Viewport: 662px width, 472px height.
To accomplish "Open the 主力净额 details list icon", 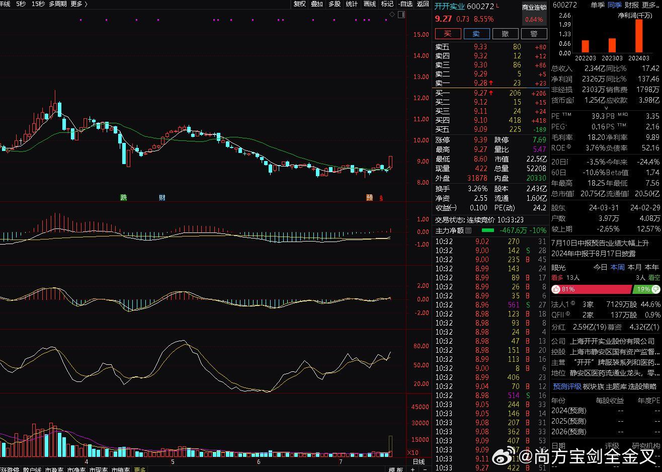I will [x=468, y=230].
